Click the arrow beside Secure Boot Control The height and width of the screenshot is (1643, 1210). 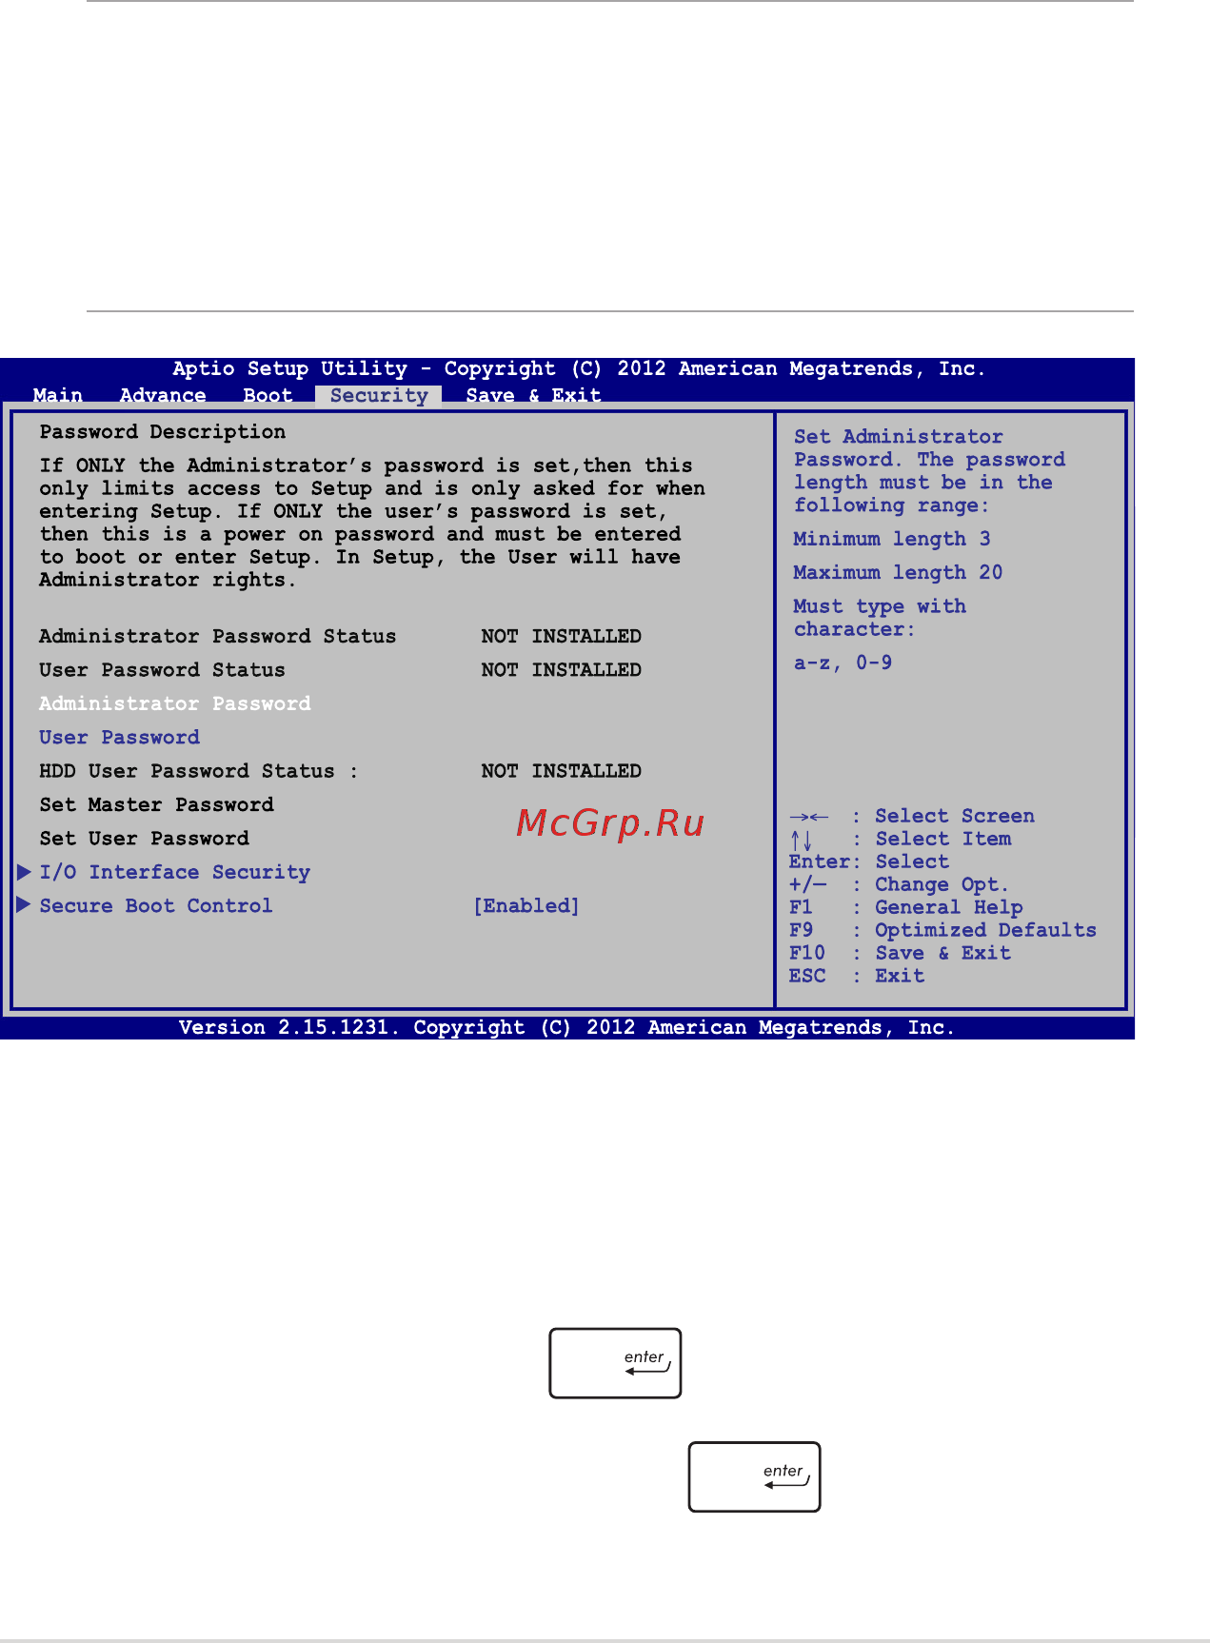(x=25, y=905)
